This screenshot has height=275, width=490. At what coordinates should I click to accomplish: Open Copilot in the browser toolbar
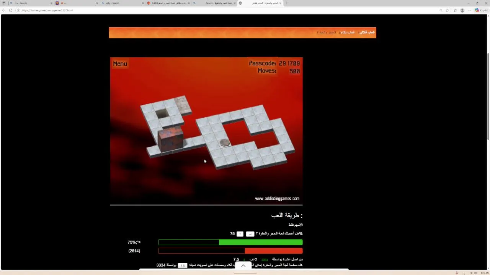(482, 10)
